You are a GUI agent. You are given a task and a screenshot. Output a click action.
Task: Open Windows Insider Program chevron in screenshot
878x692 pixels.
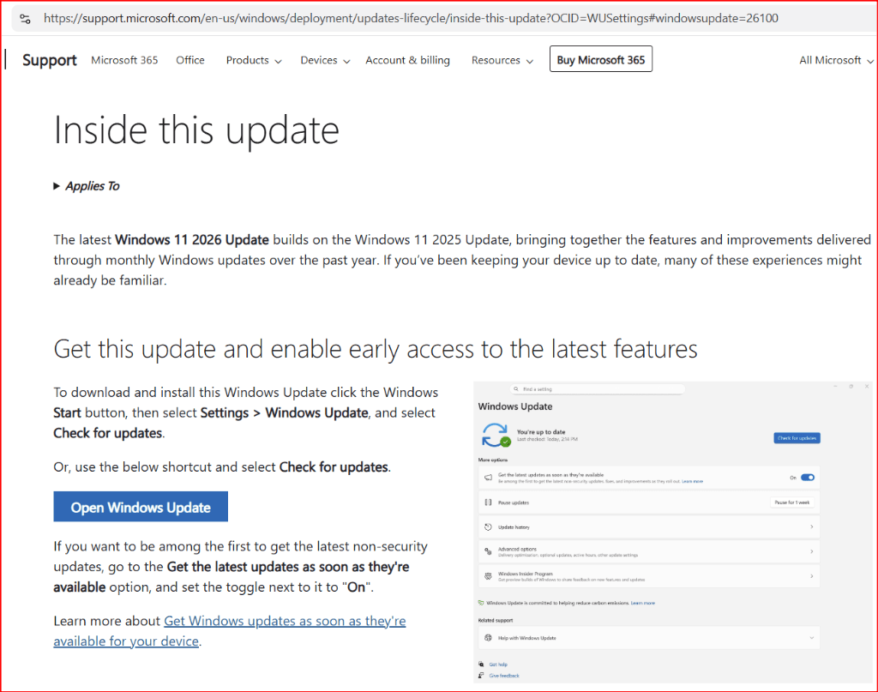[x=811, y=576]
